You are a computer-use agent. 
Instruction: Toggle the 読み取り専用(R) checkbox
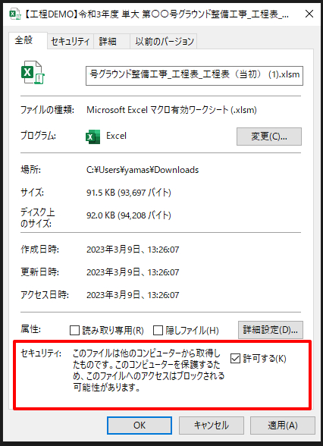pos(74,331)
